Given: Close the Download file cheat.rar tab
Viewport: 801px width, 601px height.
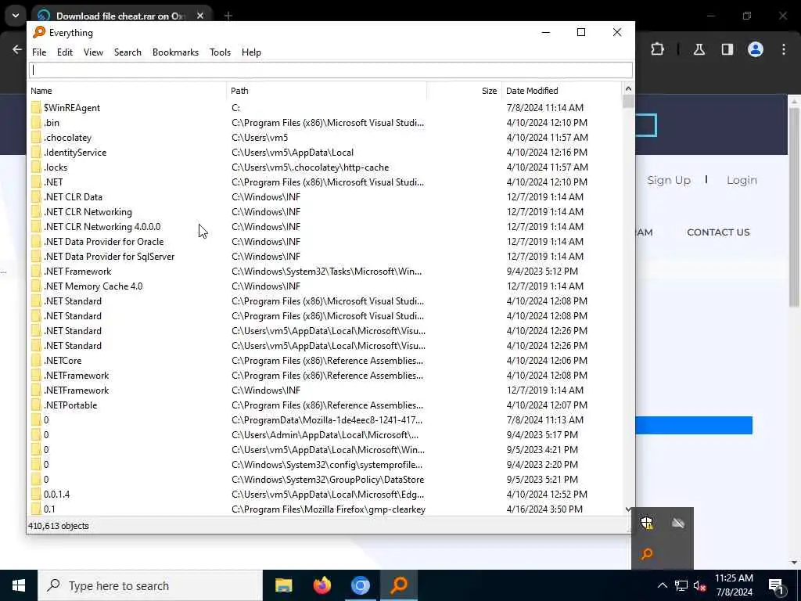Looking at the screenshot, I should [199, 16].
